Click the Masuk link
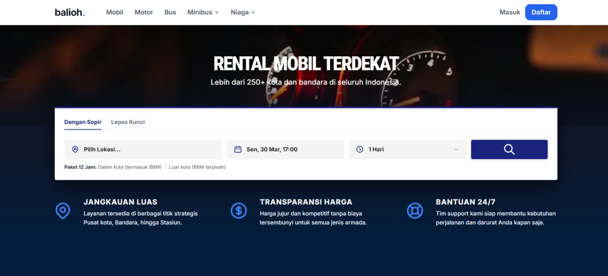This screenshot has width=608, height=276. tap(509, 12)
